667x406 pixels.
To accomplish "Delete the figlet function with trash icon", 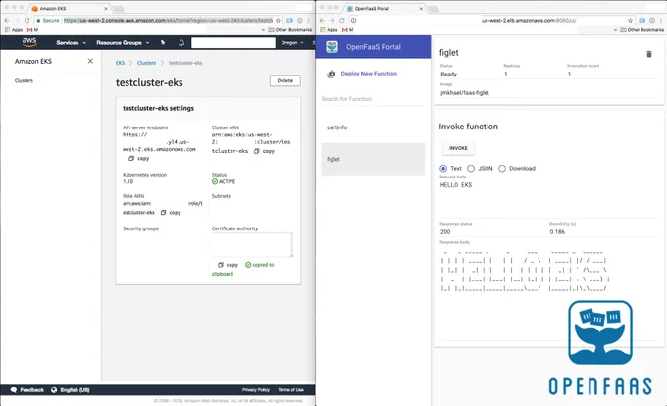I will click(649, 54).
